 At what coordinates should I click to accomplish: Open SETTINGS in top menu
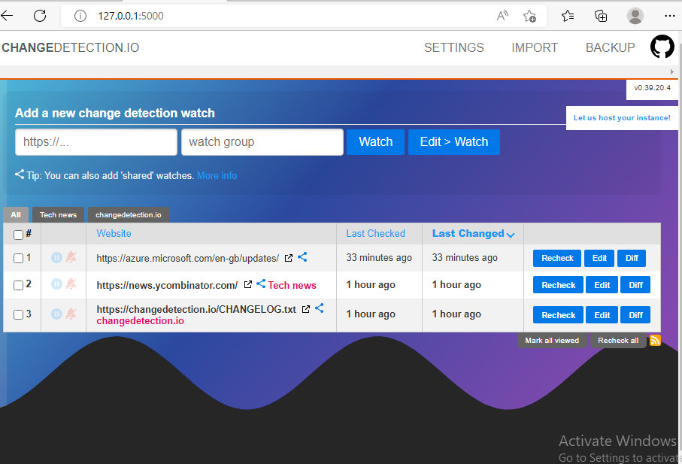click(x=453, y=47)
